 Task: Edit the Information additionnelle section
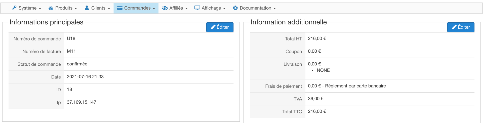tap(461, 27)
